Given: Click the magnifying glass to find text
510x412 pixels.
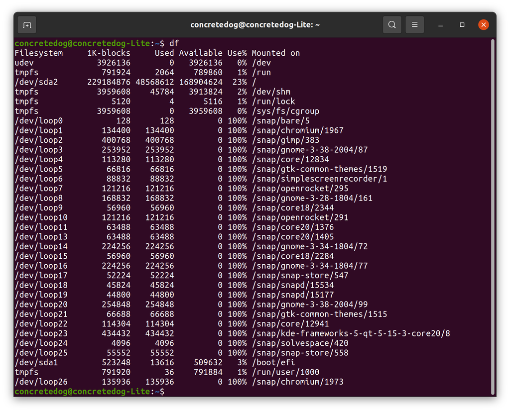Looking at the screenshot, I should click(x=392, y=24).
